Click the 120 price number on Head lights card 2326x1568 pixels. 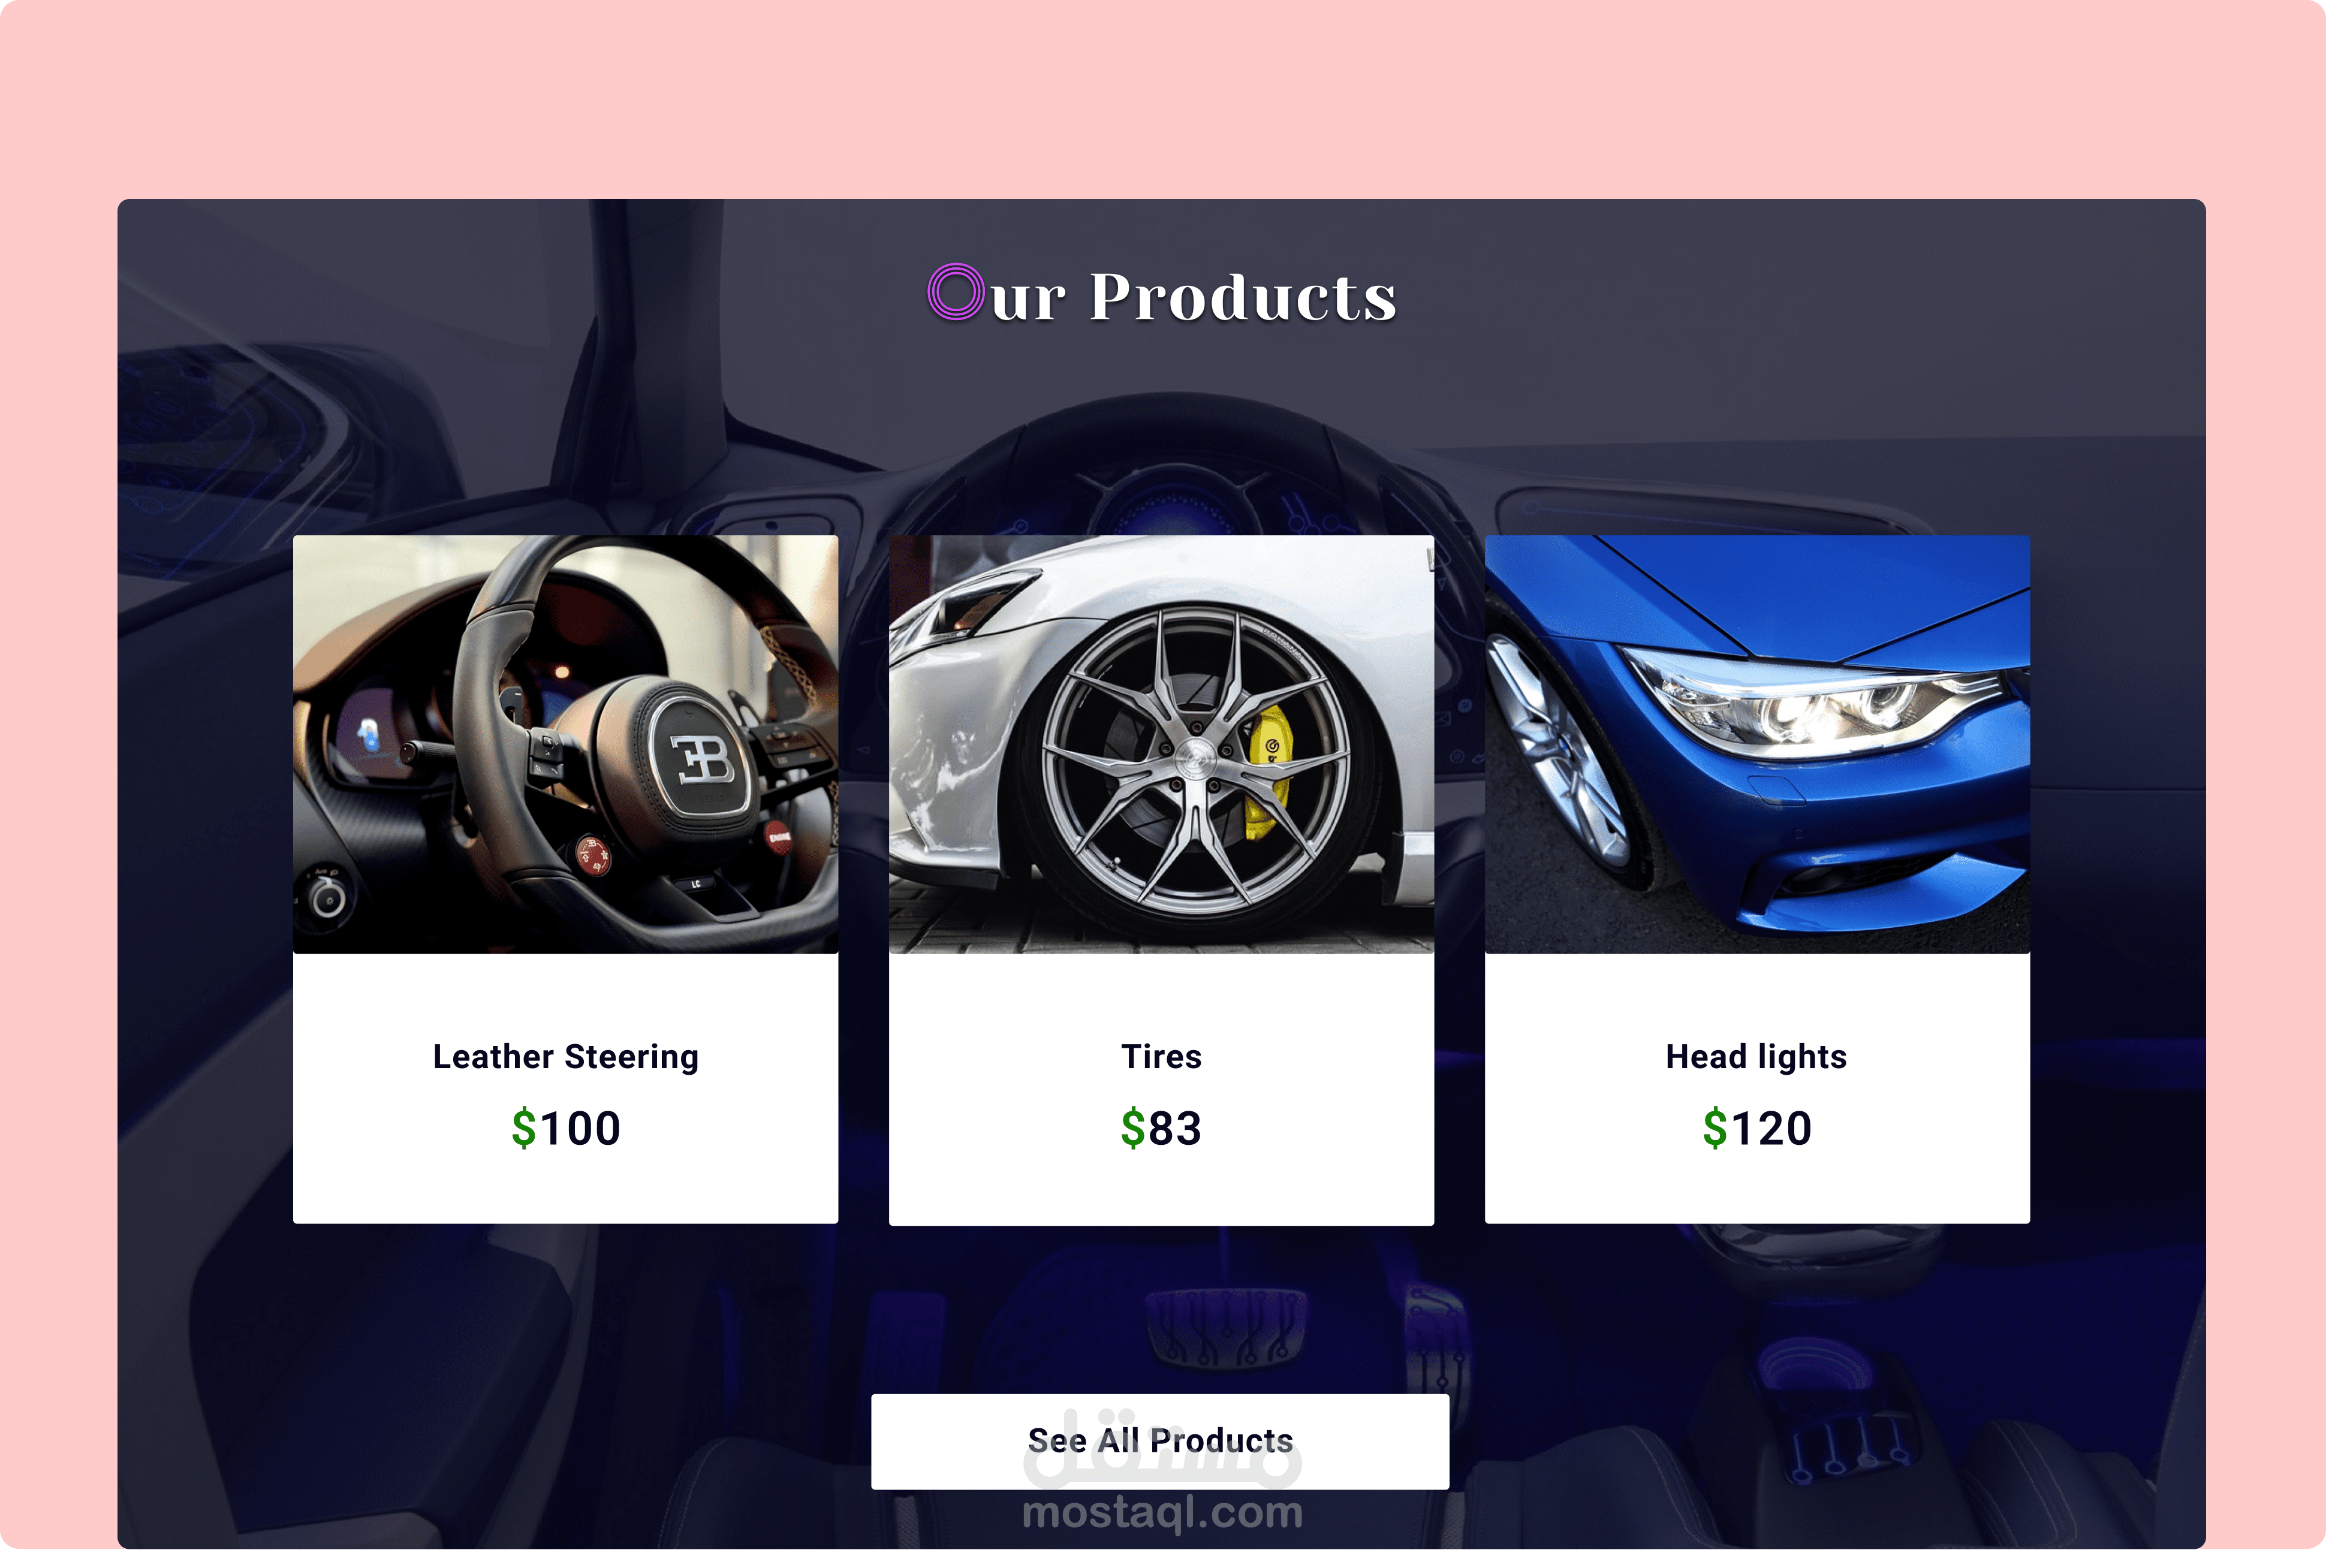[1771, 1128]
